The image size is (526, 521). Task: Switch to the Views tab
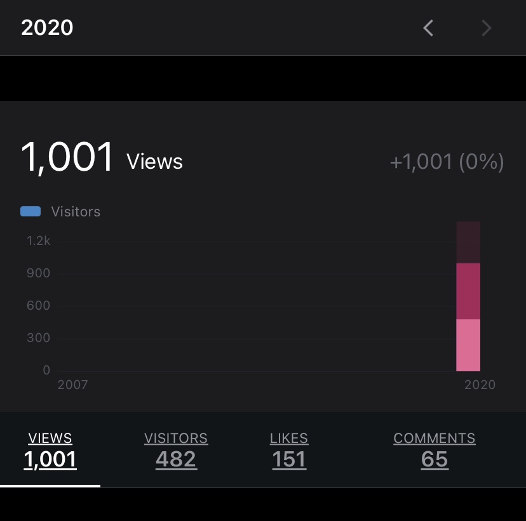click(x=50, y=449)
